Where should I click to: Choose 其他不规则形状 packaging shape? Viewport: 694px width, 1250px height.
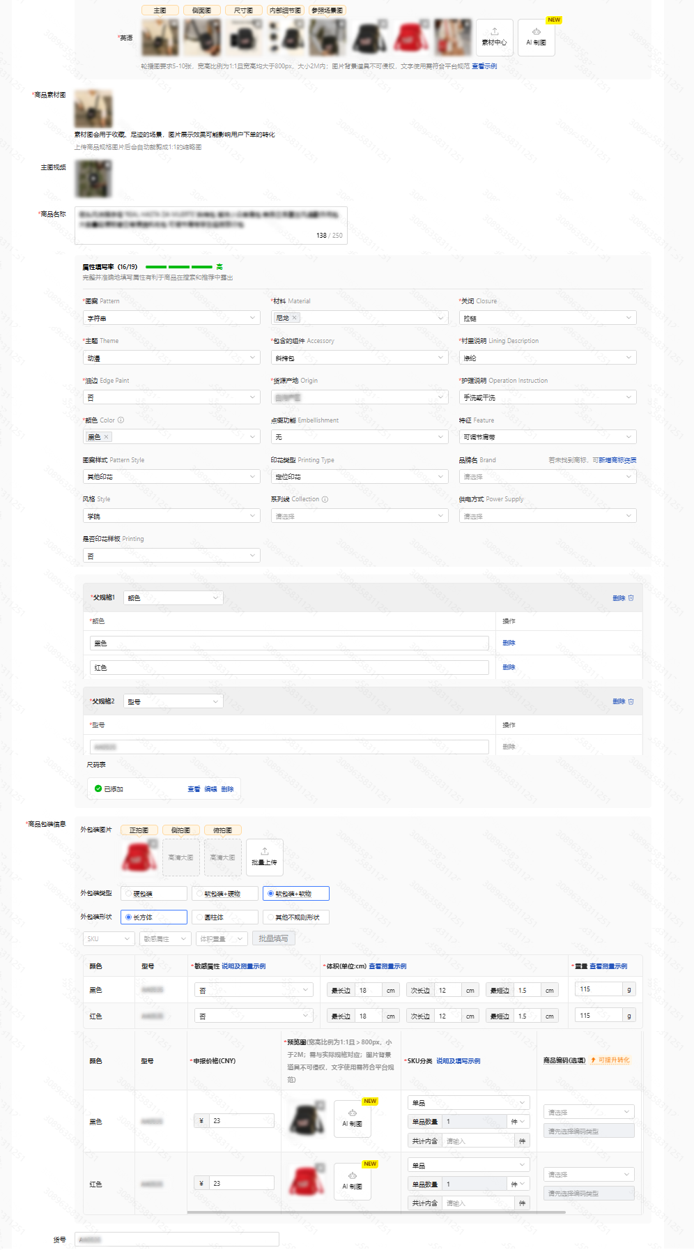(296, 917)
